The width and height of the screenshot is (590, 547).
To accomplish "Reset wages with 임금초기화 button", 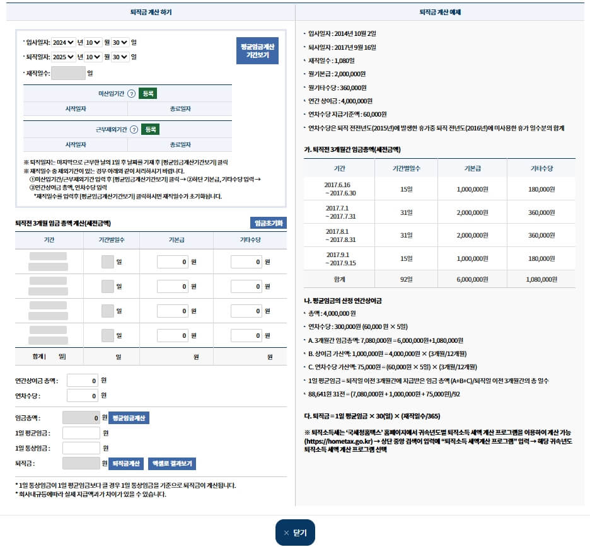I will [269, 223].
